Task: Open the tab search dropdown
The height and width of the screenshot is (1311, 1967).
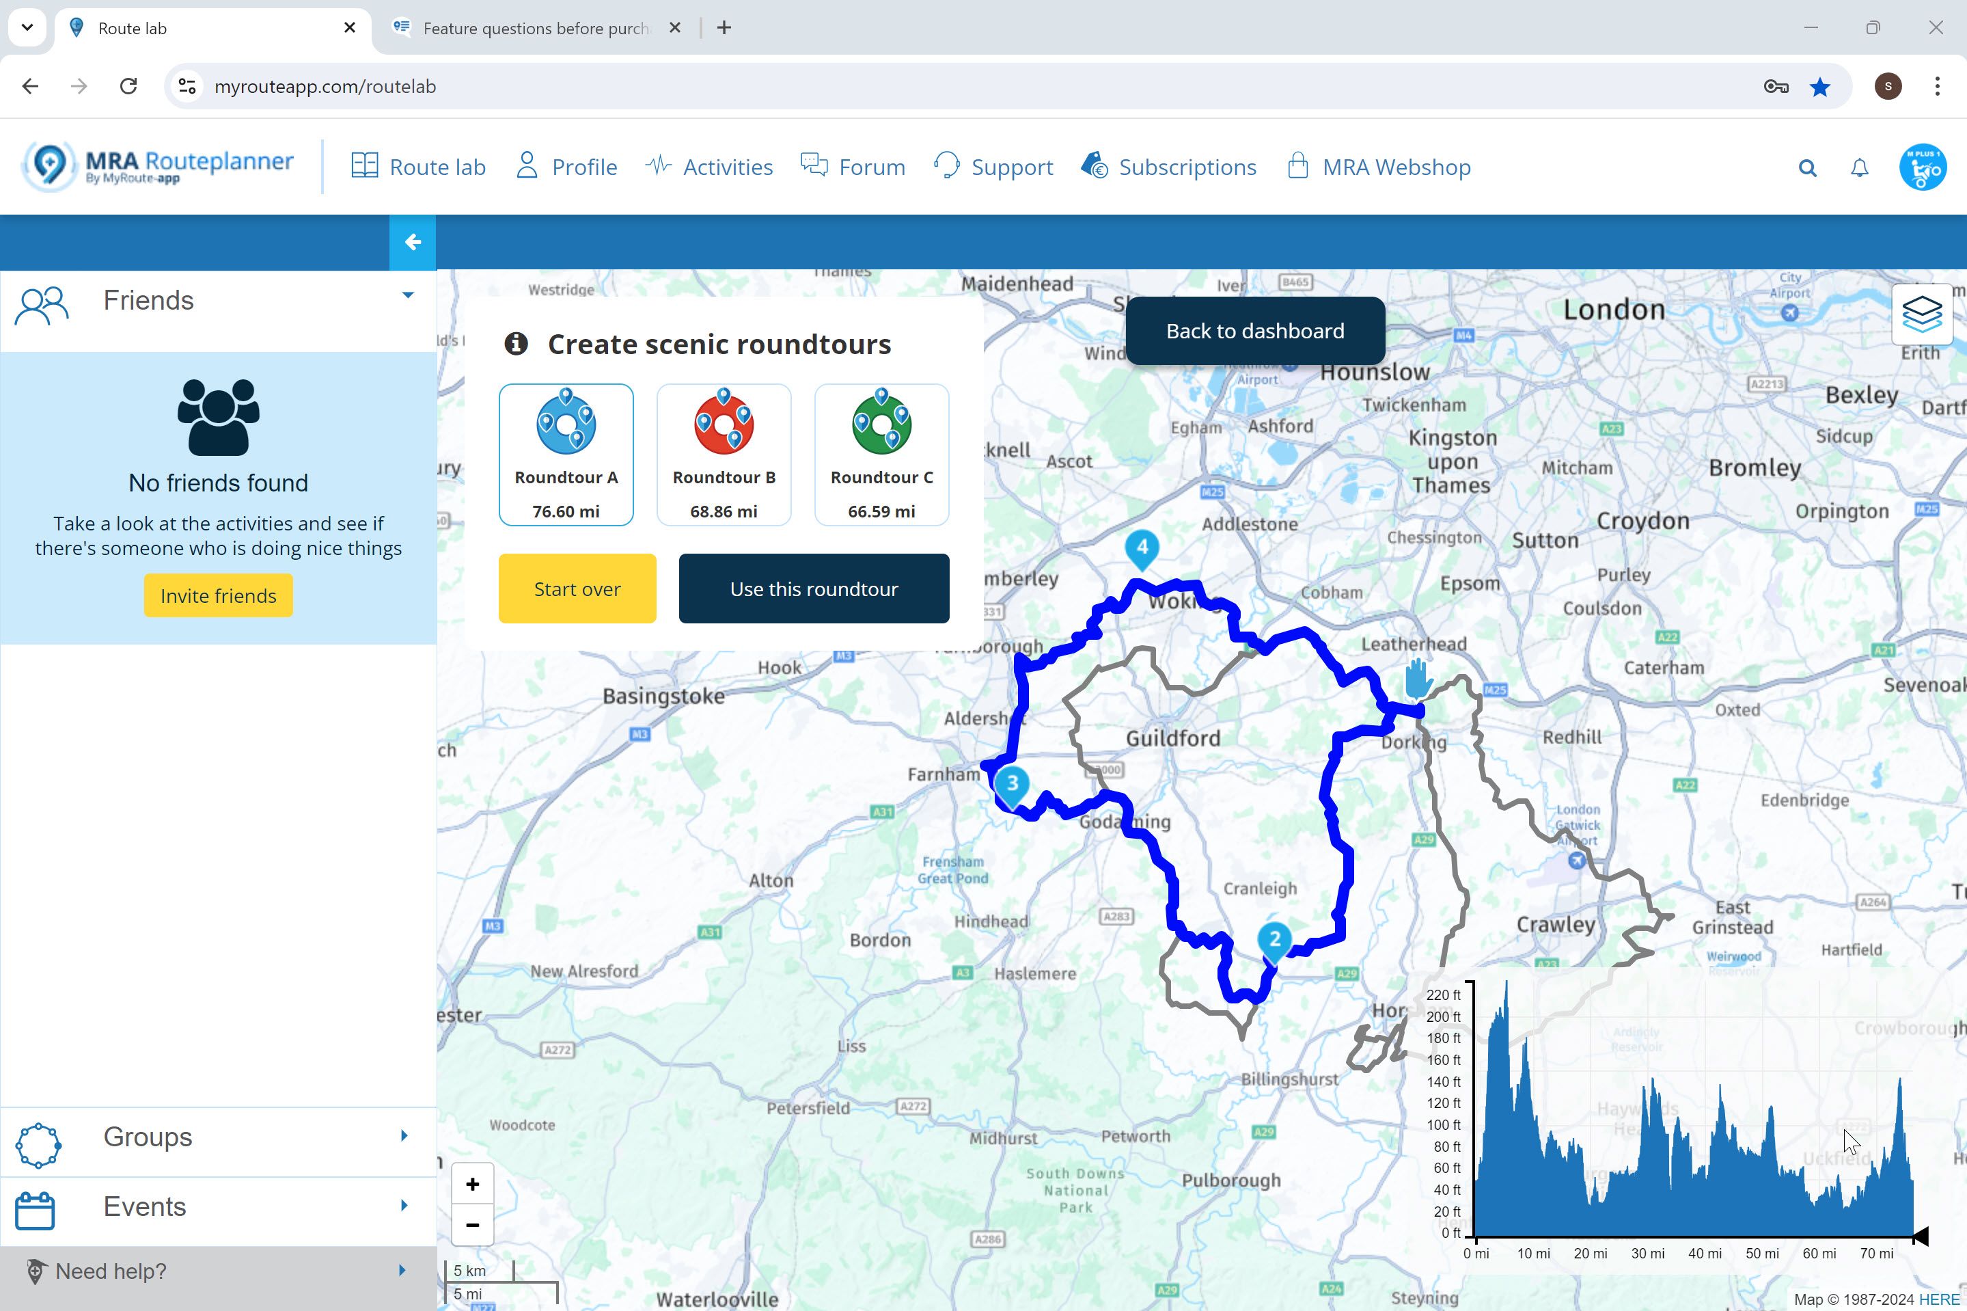Action: point(27,27)
